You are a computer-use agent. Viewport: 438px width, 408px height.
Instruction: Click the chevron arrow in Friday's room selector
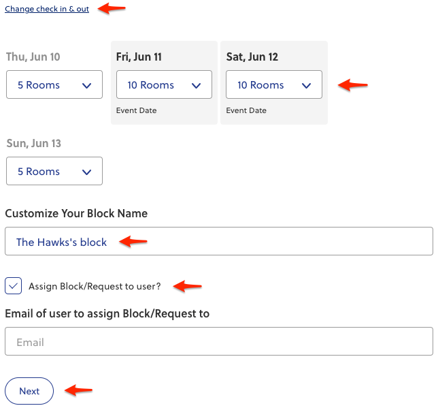[196, 86]
